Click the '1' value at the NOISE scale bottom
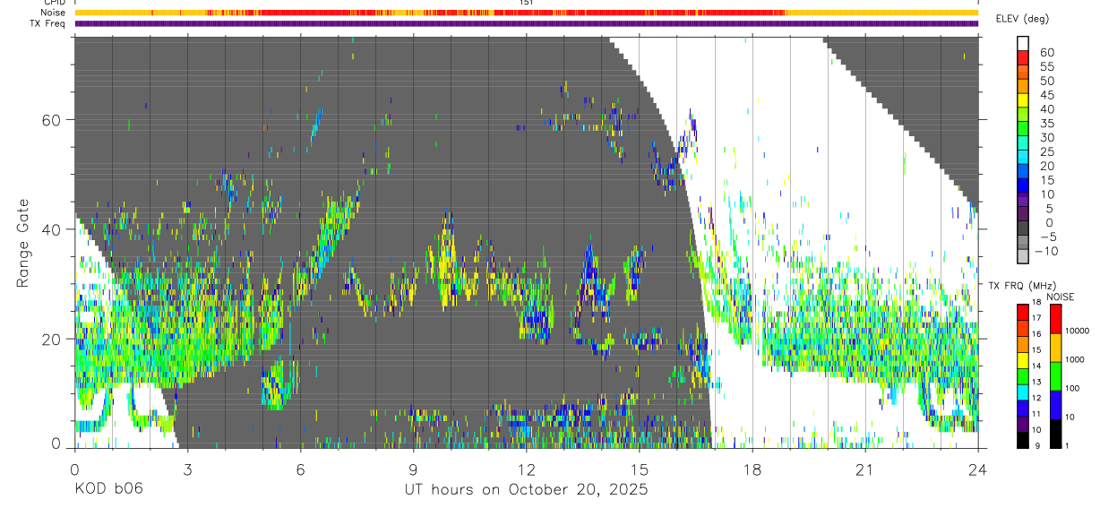Image resolution: width=1100 pixels, height=508 pixels. point(1068,445)
